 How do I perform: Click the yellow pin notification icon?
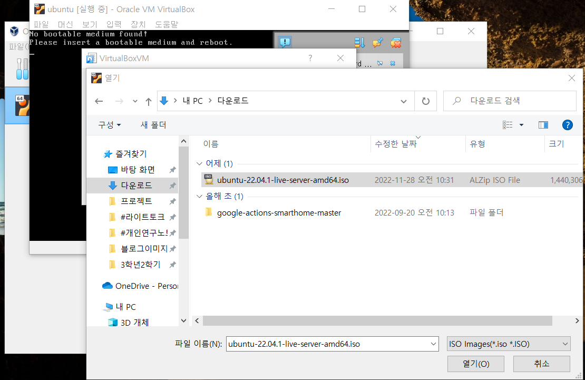pos(377,43)
